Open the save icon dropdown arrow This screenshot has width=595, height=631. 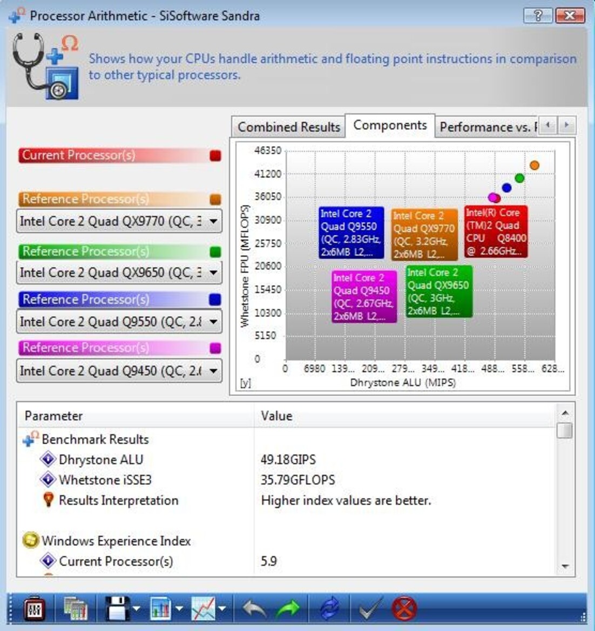(x=137, y=609)
